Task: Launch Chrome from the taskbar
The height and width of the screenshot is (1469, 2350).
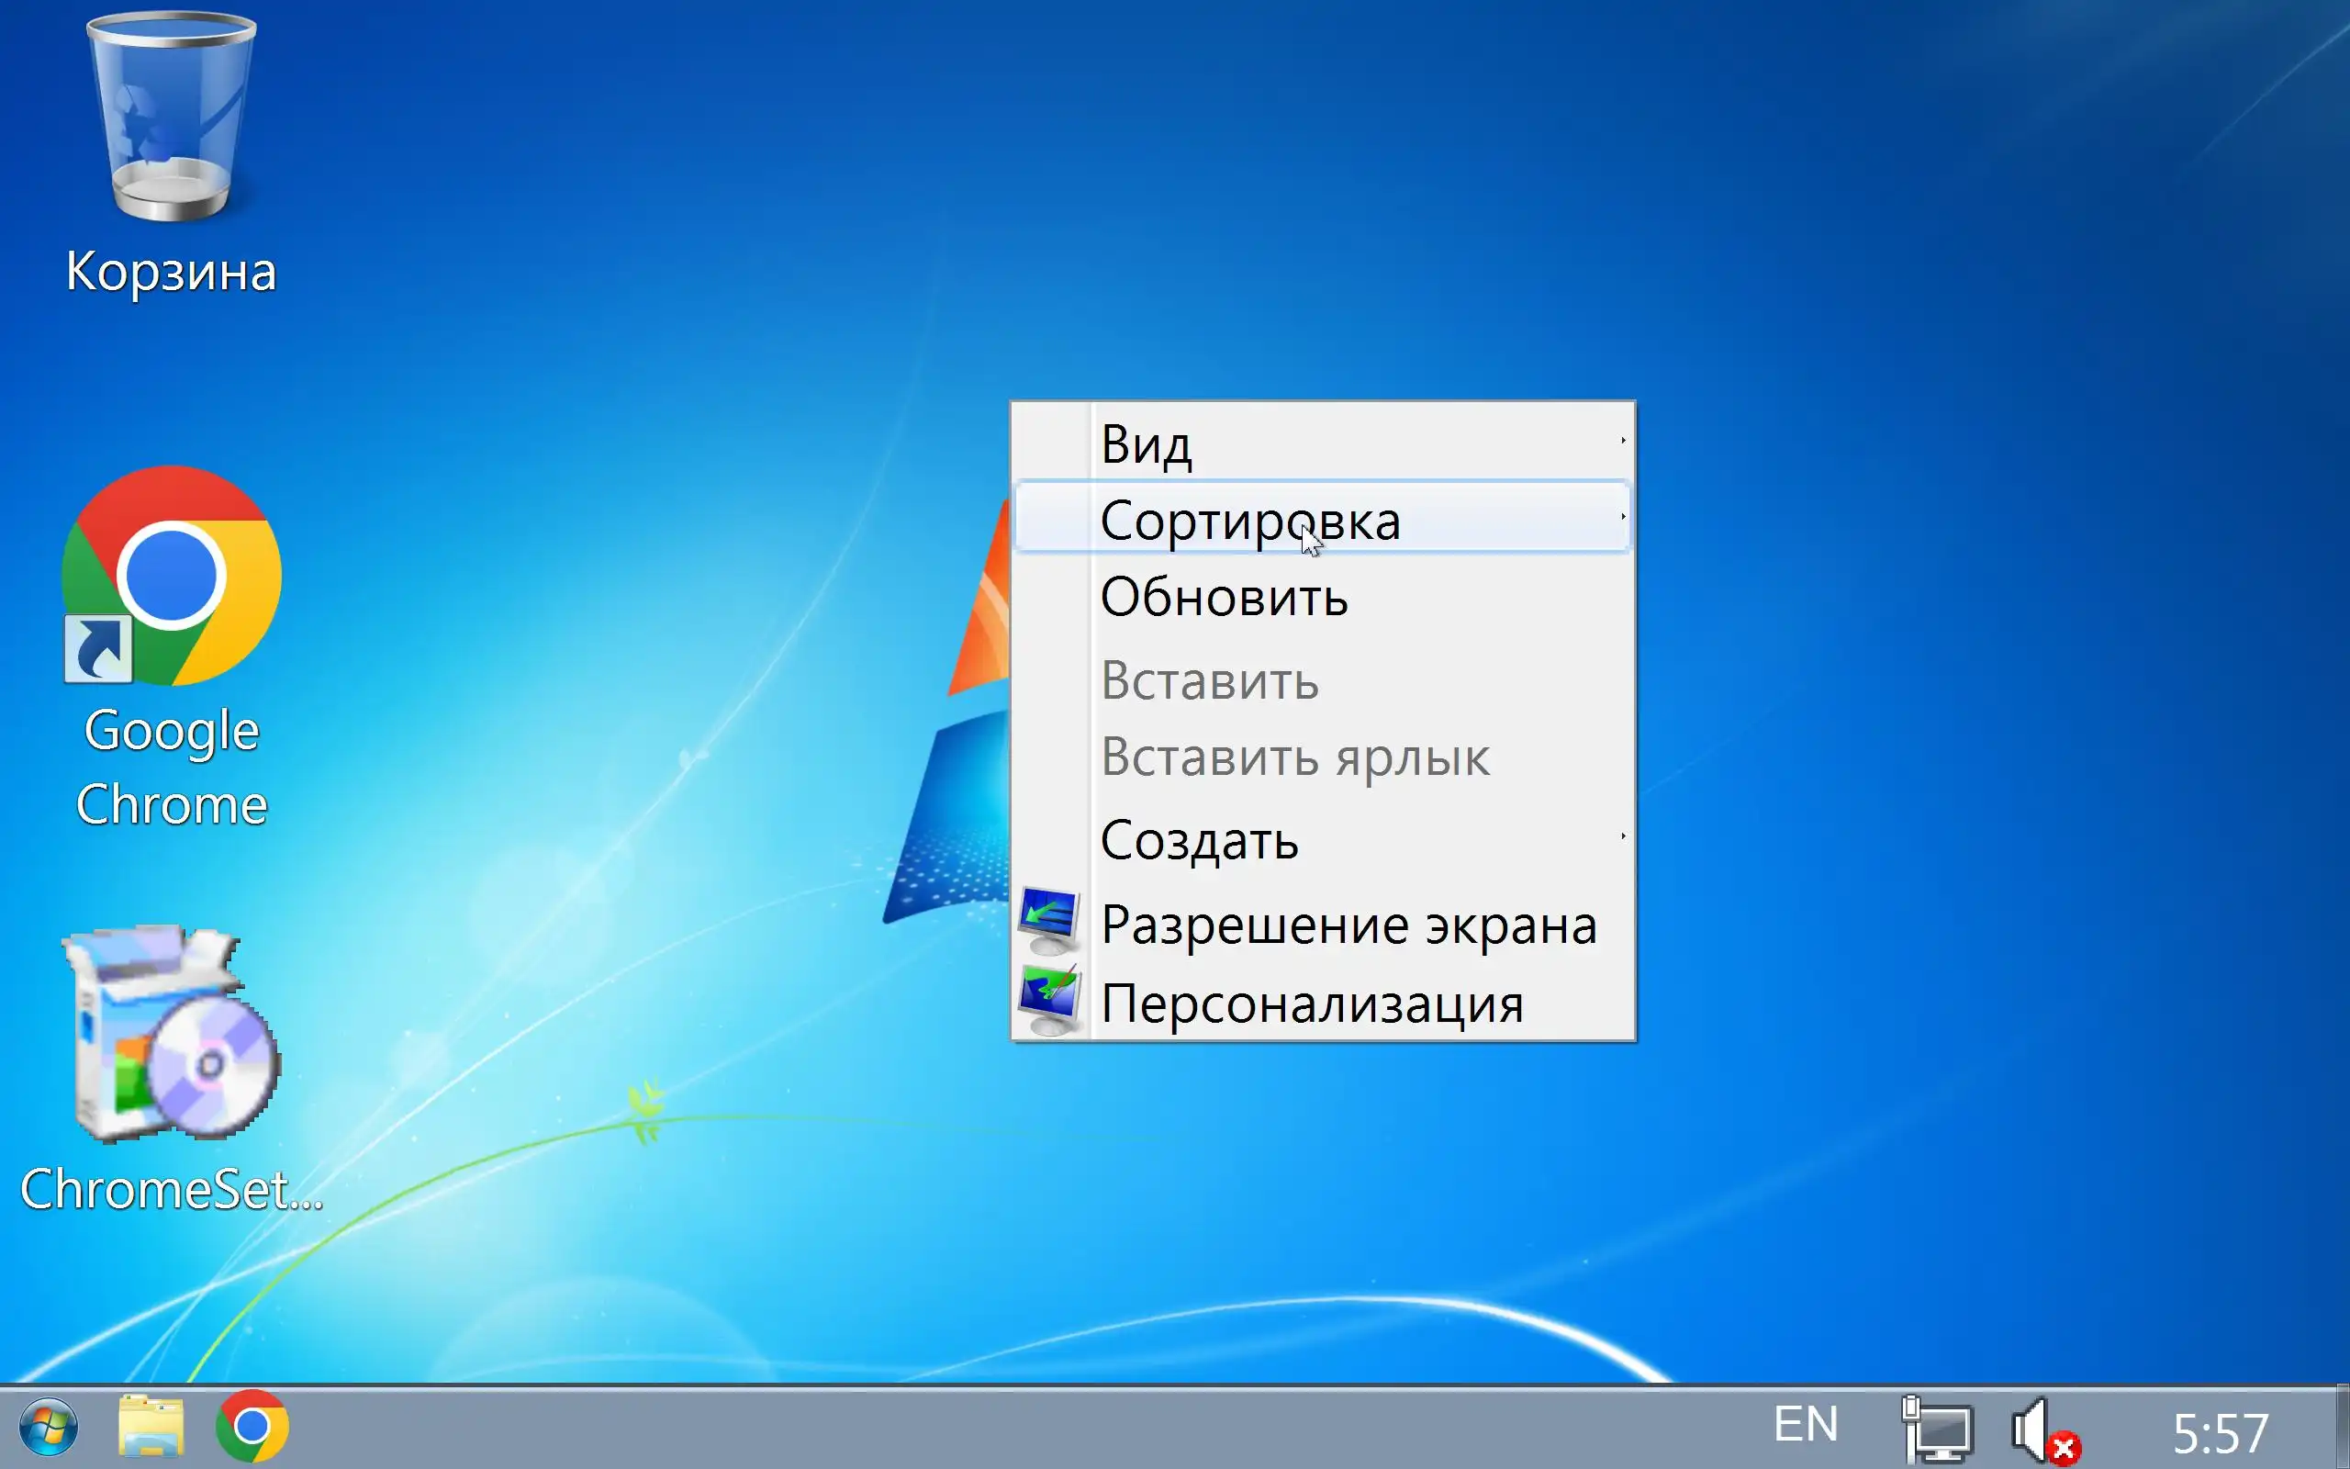Action: [x=252, y=1427]
